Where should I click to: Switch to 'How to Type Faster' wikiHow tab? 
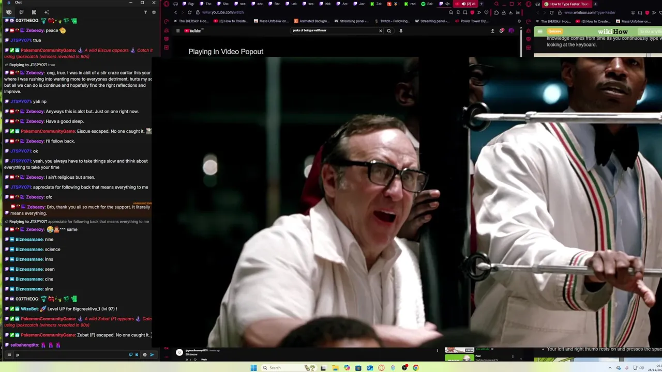coord(566,4)
